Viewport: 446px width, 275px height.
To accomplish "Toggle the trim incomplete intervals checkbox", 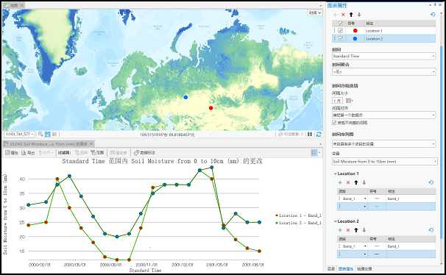I will coord(334,123).
